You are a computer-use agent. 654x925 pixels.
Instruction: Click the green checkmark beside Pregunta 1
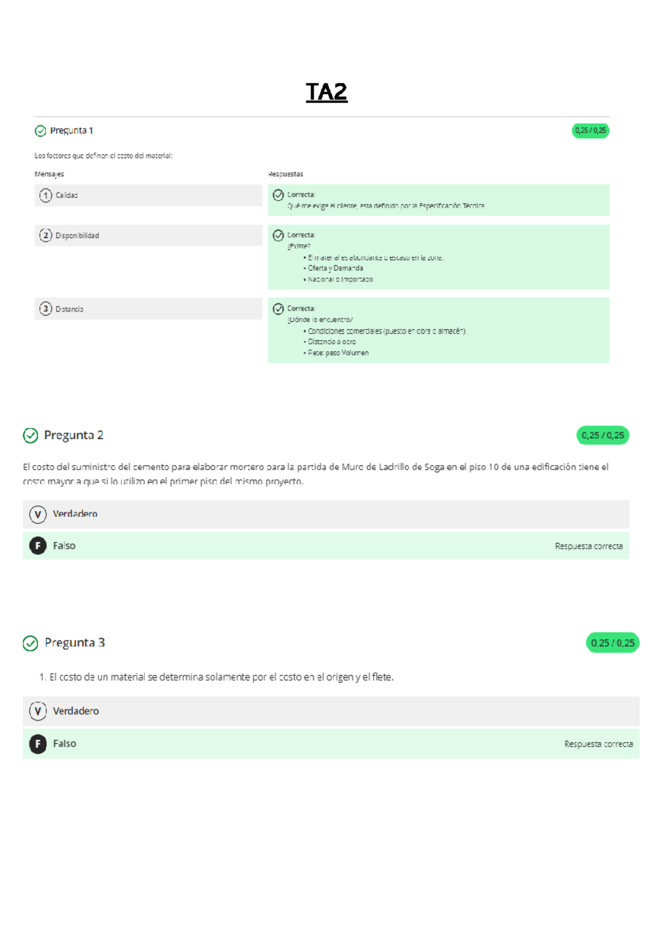(x=40, y=131)
